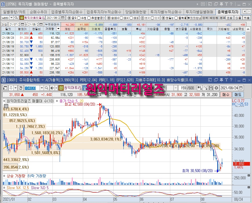Open the dropdown arrow beside the speaker icon
This screenshot has height=203, width=252.
coord(56,88)
